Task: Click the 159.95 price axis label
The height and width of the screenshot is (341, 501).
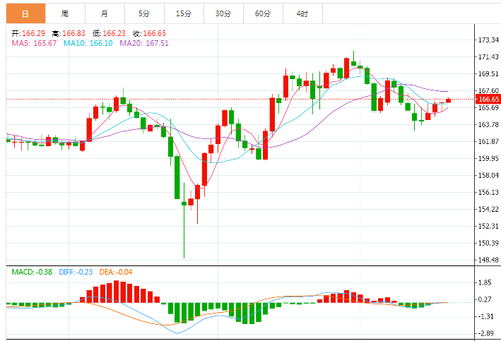Action: (x=488, y=158)
